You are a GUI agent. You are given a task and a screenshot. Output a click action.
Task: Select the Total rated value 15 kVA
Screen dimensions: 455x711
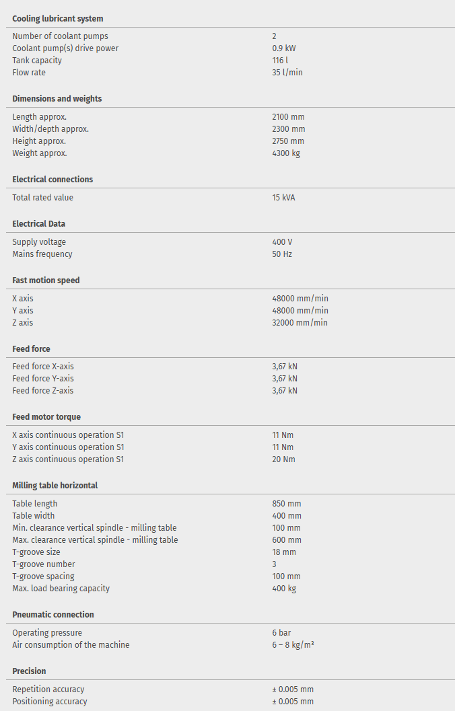click(283, 198)
